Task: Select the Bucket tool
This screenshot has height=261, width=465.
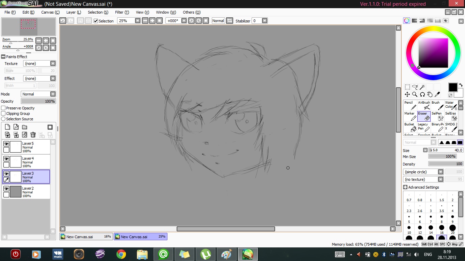Action: [410, 127]
